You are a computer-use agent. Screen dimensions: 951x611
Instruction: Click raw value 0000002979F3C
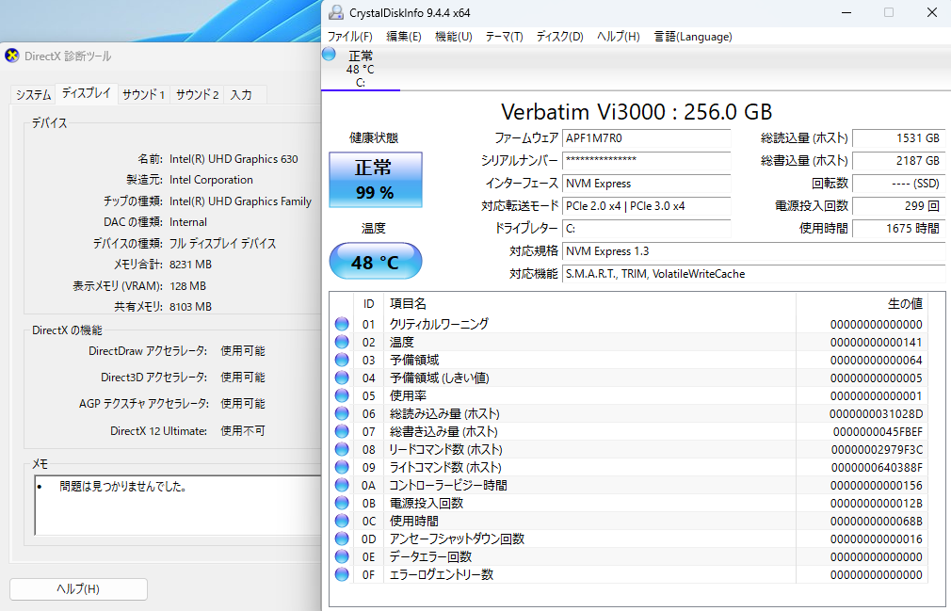pos(877,450)
